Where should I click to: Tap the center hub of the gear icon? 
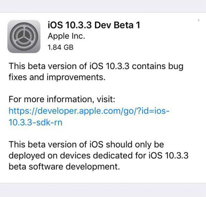pyautogui.click(x=24, y=36)
